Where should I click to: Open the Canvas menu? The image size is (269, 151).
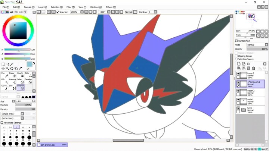click(x=29, y=7)
